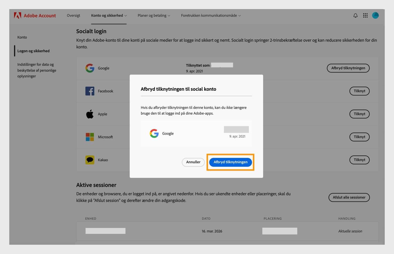Viewport: 394px width, 254px height.
Task: Click Tilknyt next to Facebook
Action: pos(359,91)
